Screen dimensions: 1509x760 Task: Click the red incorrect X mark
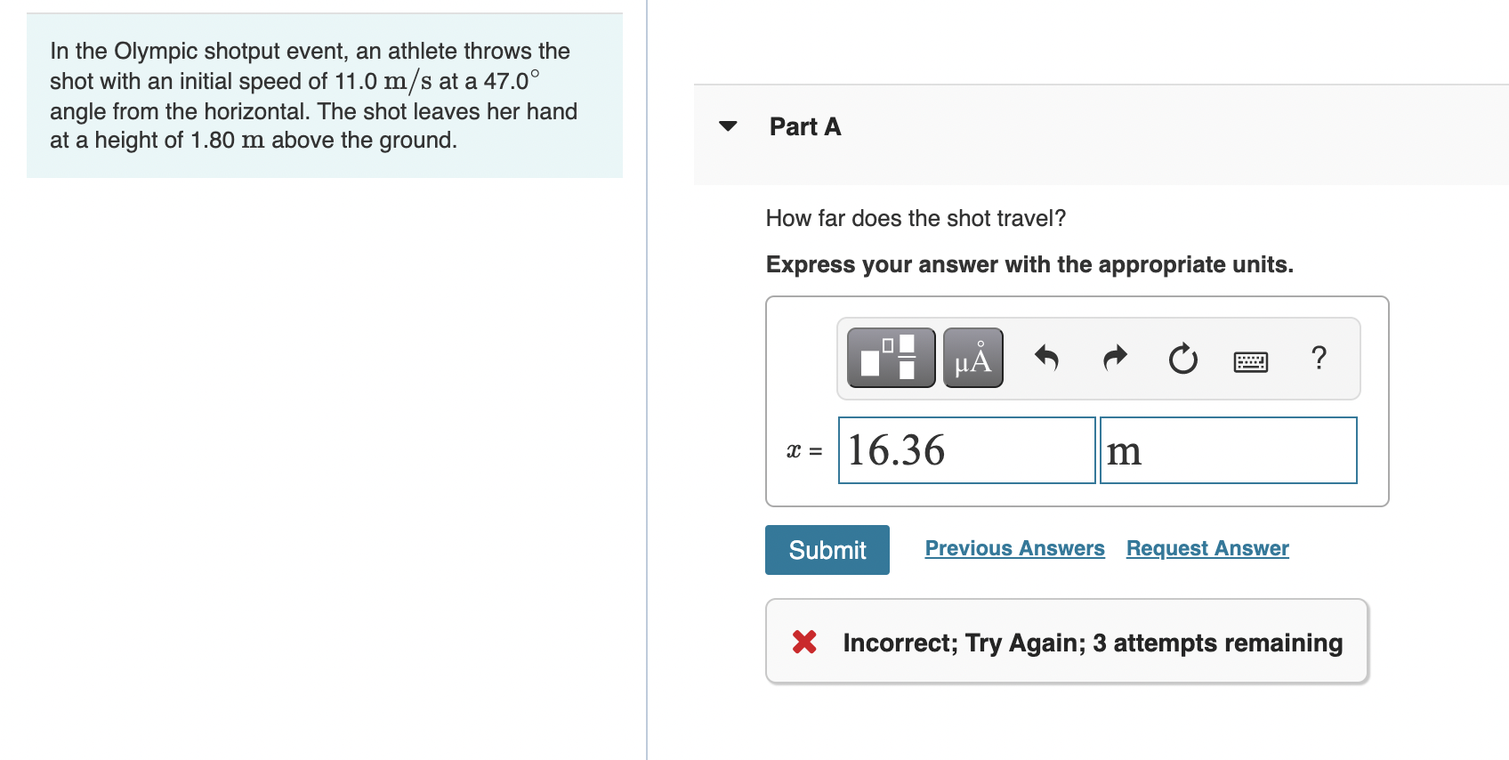tap(803, 642)
